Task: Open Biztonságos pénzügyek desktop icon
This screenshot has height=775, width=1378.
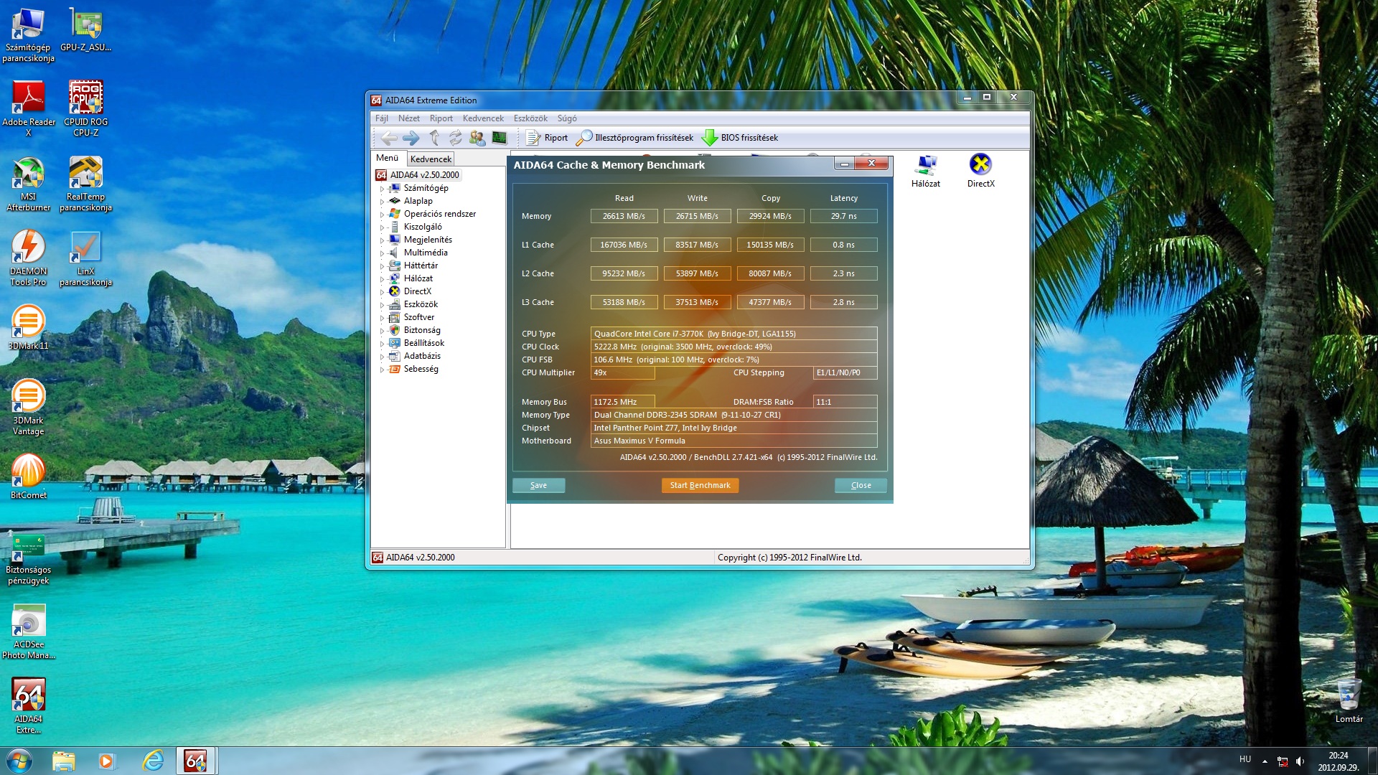Action: 28,560
